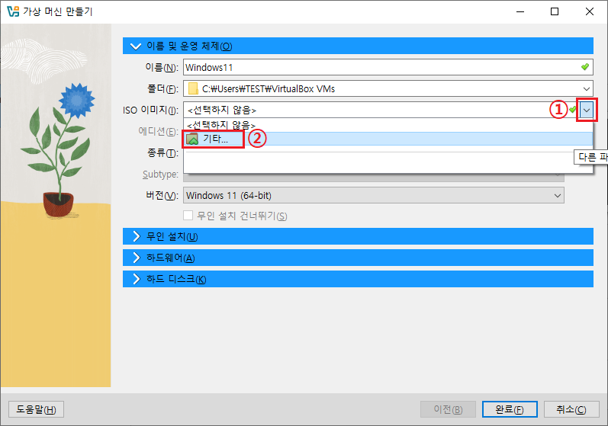Screen dimensions: 608x426
Task: Open the ISO 이미지 dropdown arrow
Action: [587, 111]
